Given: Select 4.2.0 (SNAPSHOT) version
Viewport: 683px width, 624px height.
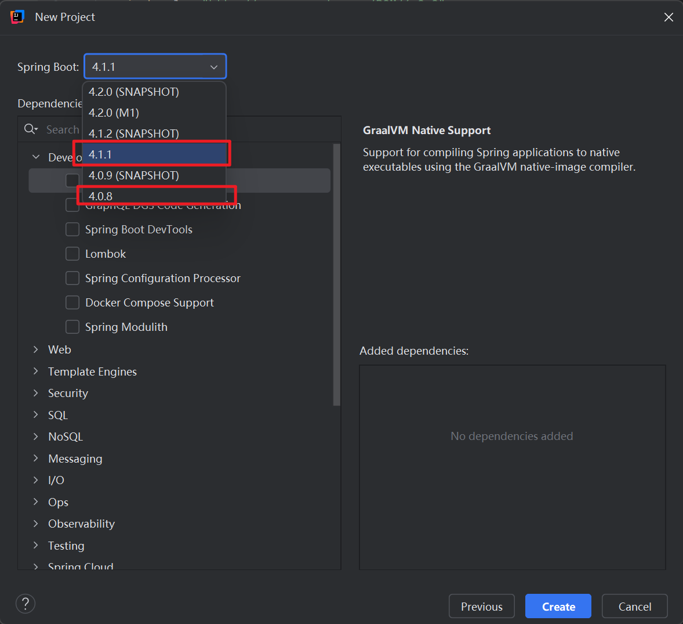Looking at the screenshot, I should [x=154, y=92].
